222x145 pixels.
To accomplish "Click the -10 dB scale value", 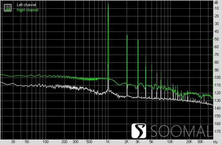I will (216, 8).
